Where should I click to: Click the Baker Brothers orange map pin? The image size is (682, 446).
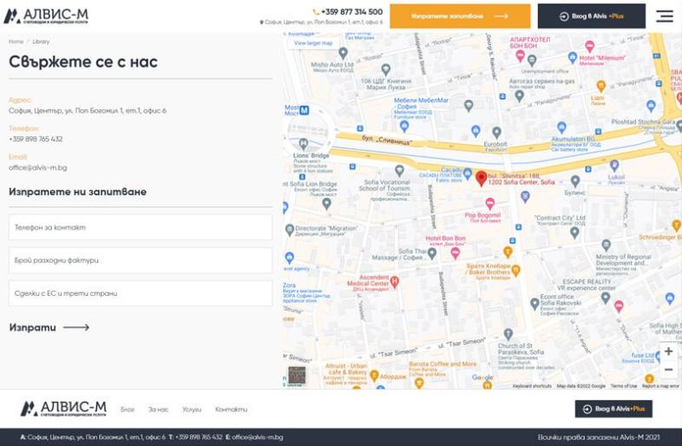516,271
